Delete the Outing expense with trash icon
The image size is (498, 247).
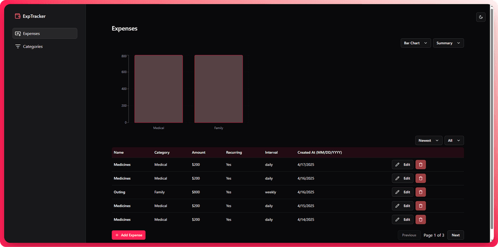[x=421, y=192]
